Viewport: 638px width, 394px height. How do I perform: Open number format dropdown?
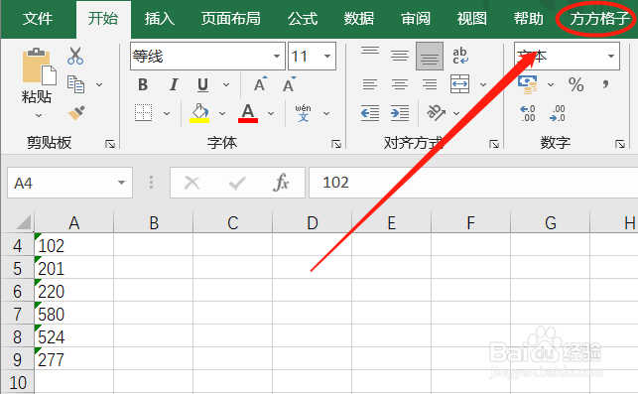[x=611, y=56]
